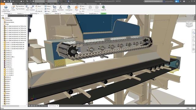Switch to the Environments ribbon tab
Viewport: 196px width, 110px height.
tap(65, 4)
